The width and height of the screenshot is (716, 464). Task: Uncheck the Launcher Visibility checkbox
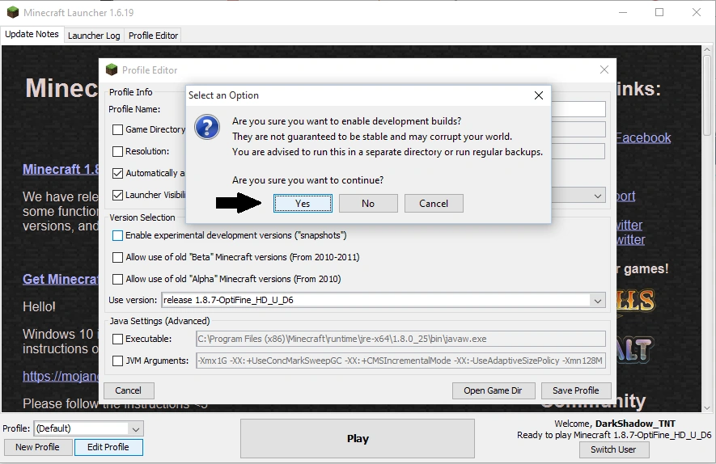(x=117, y=195)
